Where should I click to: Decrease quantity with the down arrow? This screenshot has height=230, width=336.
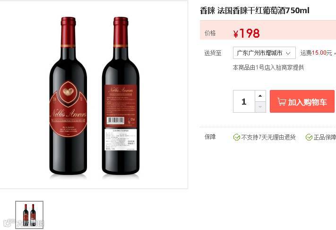click(x=260, y=107)
